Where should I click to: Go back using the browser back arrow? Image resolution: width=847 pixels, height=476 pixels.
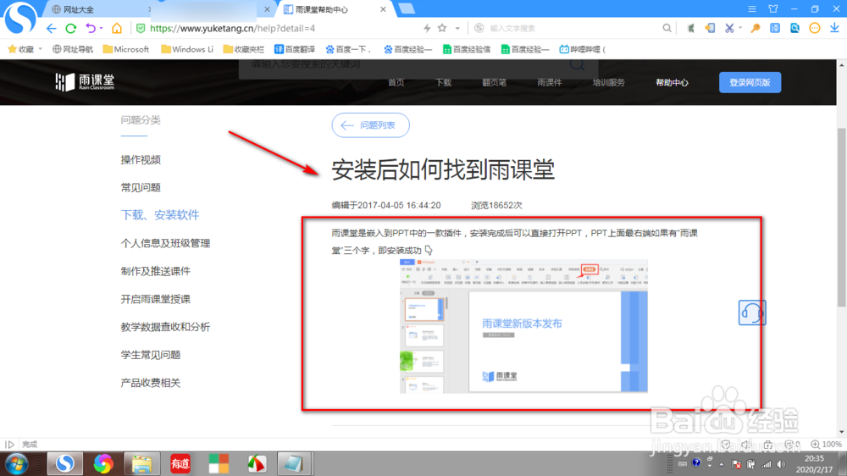51,28
